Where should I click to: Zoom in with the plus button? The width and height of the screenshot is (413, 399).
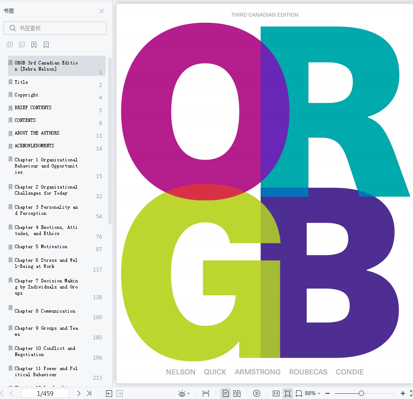point(403,393)
